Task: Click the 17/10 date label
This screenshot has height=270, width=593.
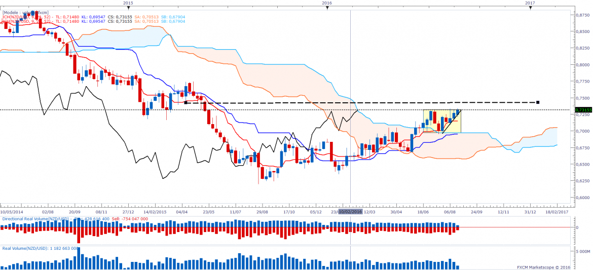Action: (289, 212)
